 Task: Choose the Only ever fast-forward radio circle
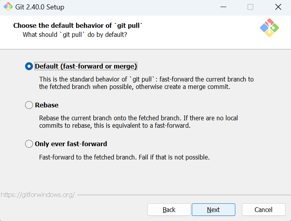click(29, 144)
